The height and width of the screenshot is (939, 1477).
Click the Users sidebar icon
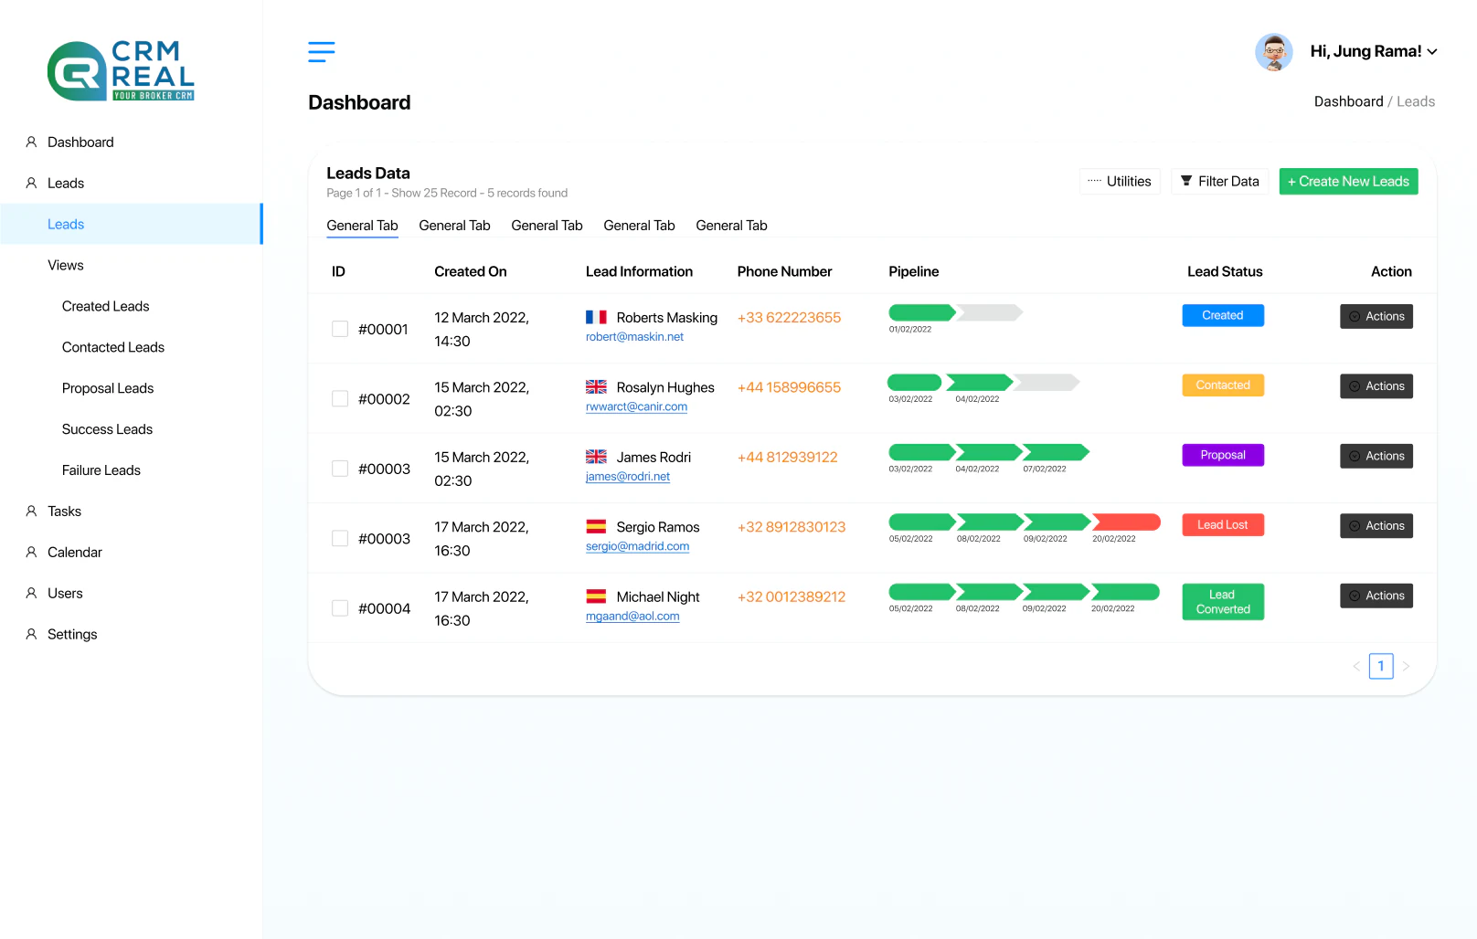(31, 594)
